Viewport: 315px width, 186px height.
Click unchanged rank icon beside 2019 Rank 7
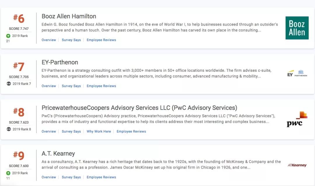(x=8, y=84)
